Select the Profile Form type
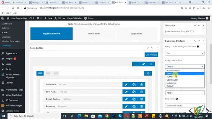Viewport: 212px width, 119px height. click(94, 34)
